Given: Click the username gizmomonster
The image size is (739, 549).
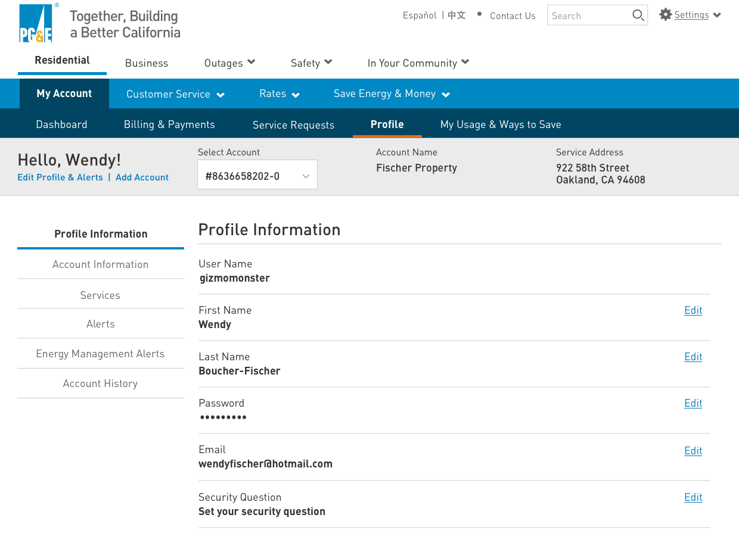Looking at the screenshot, I should (235, 278).
